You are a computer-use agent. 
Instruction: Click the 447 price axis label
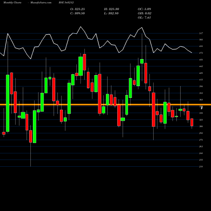201,66
